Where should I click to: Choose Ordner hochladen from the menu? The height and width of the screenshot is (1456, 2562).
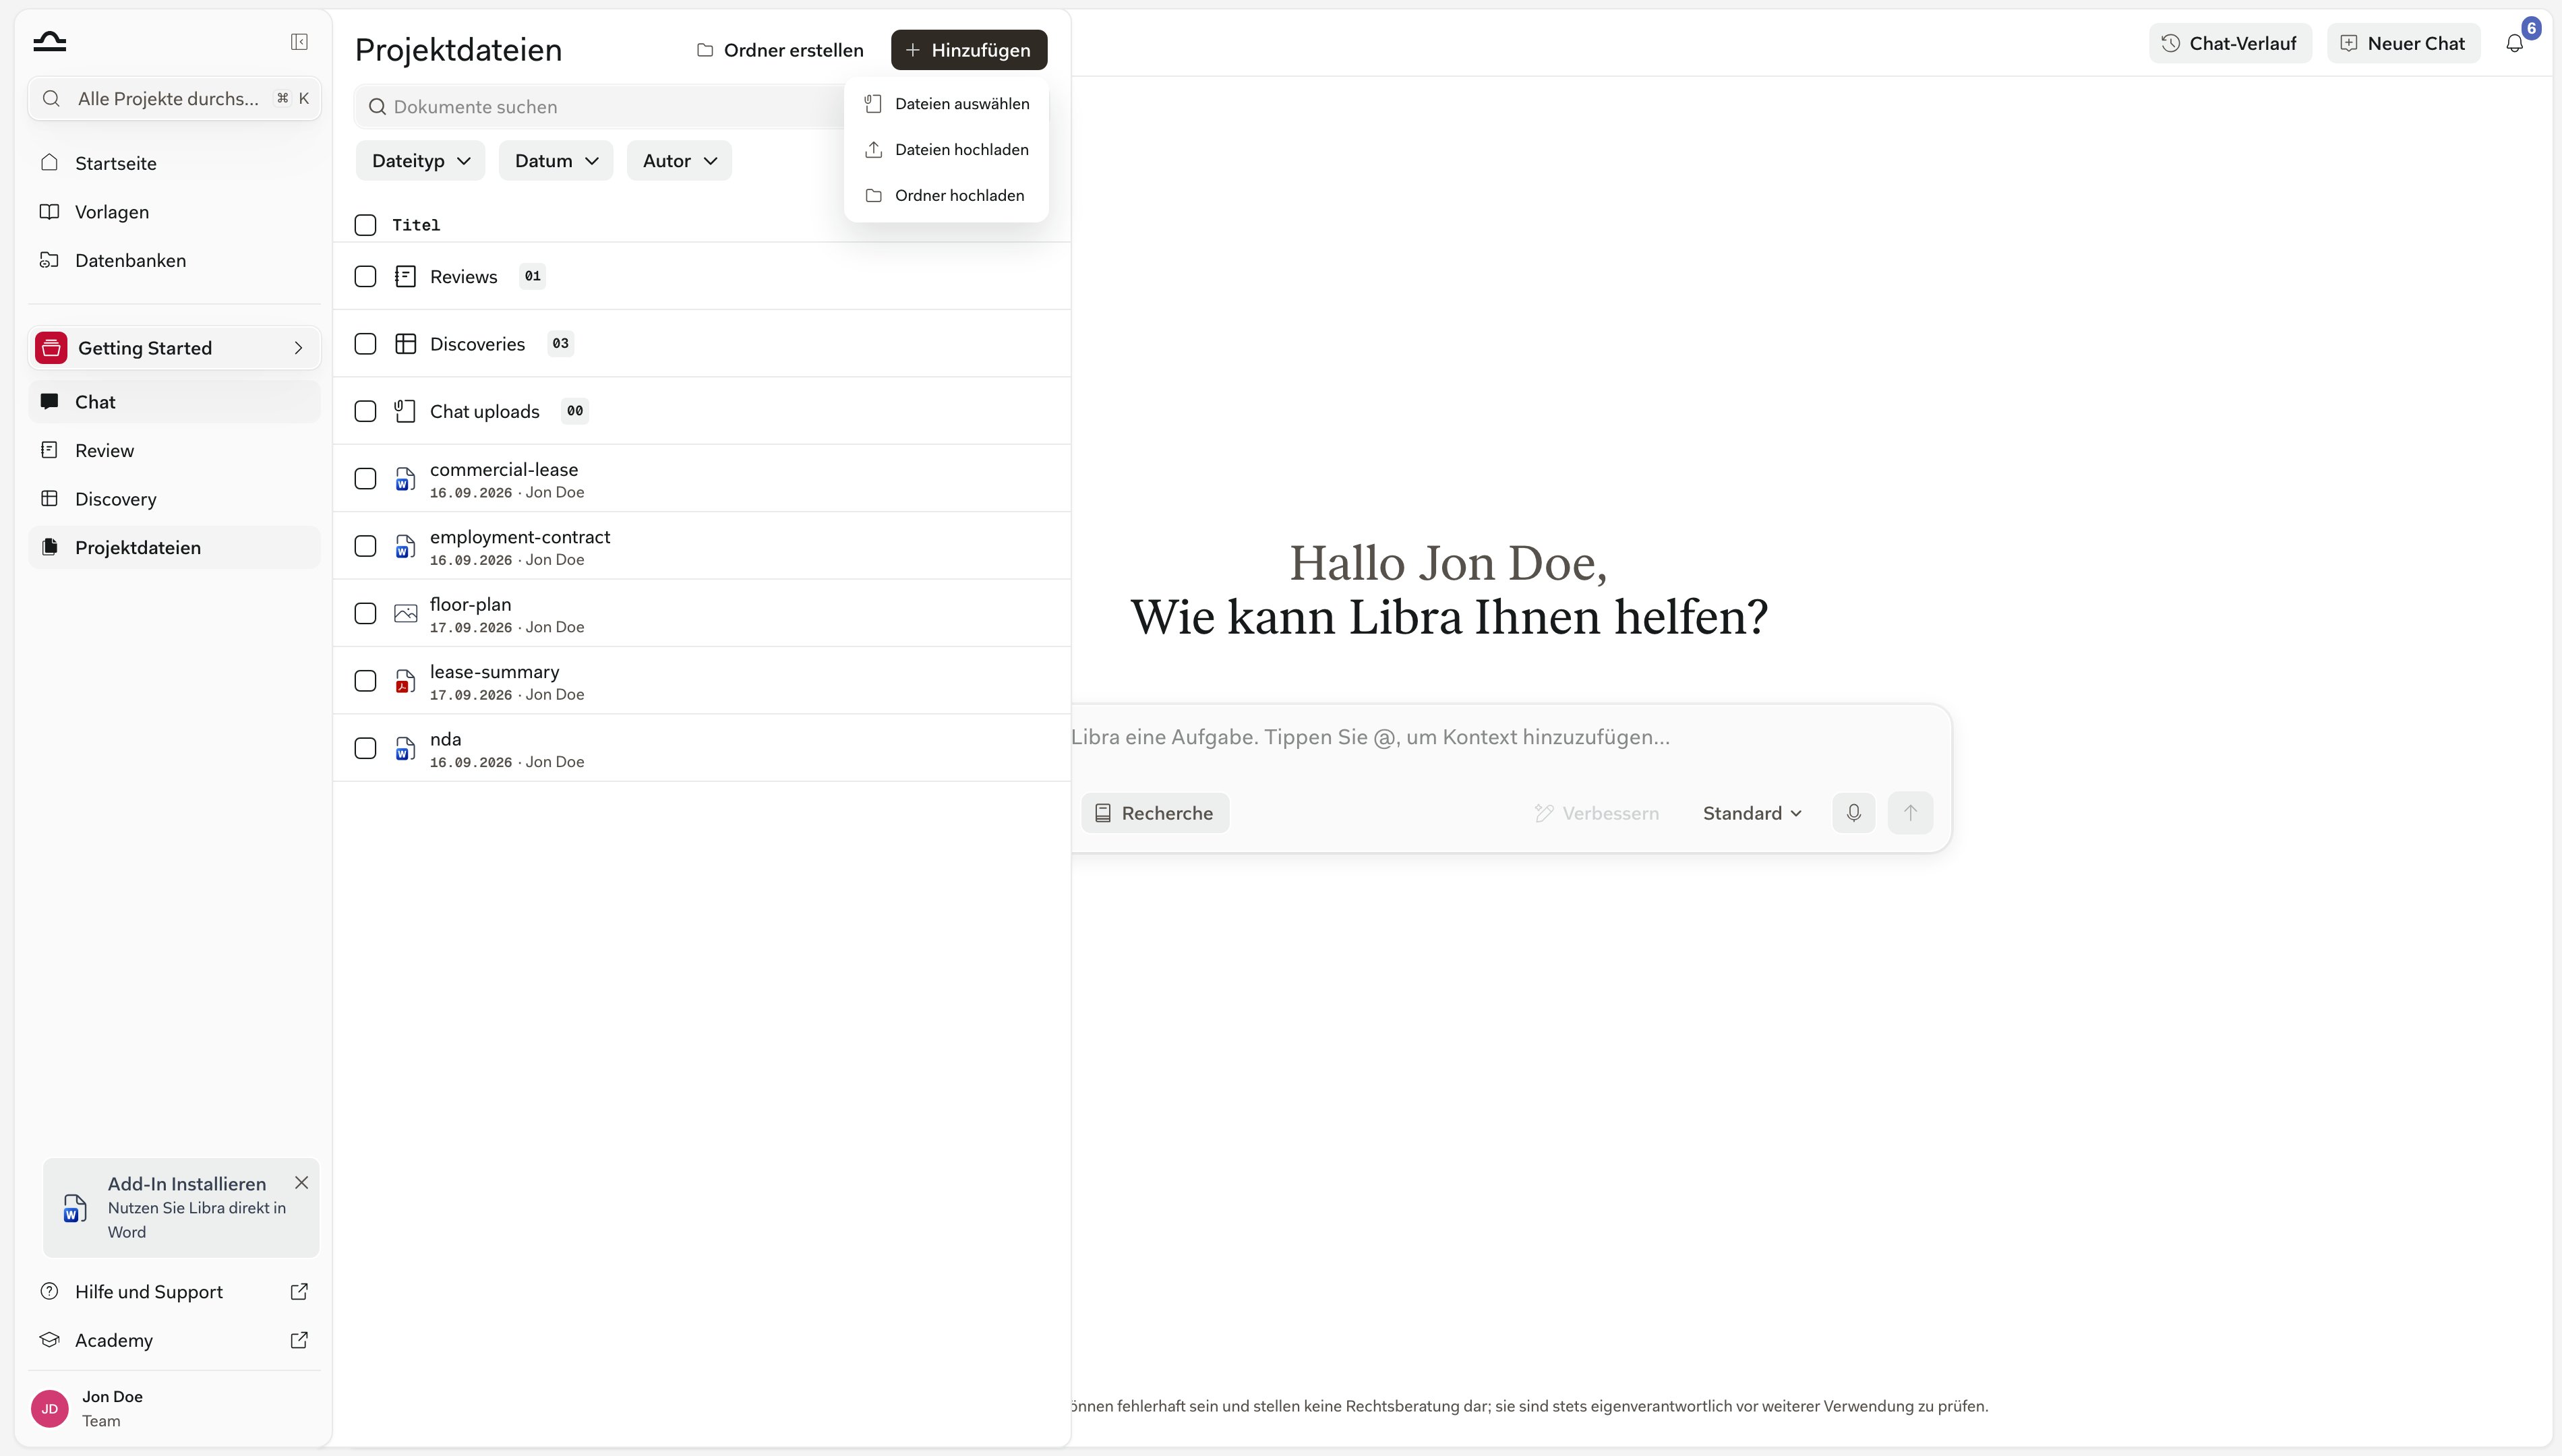point(946,196)
